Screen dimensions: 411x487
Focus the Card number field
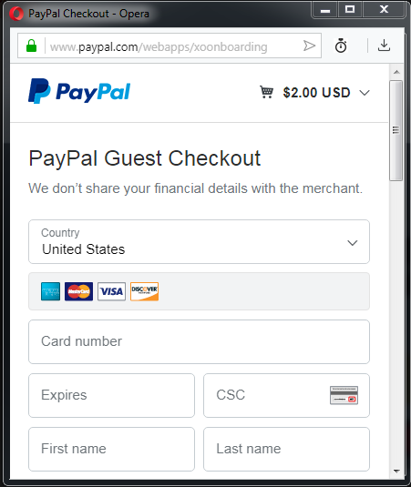click(199, 341)
